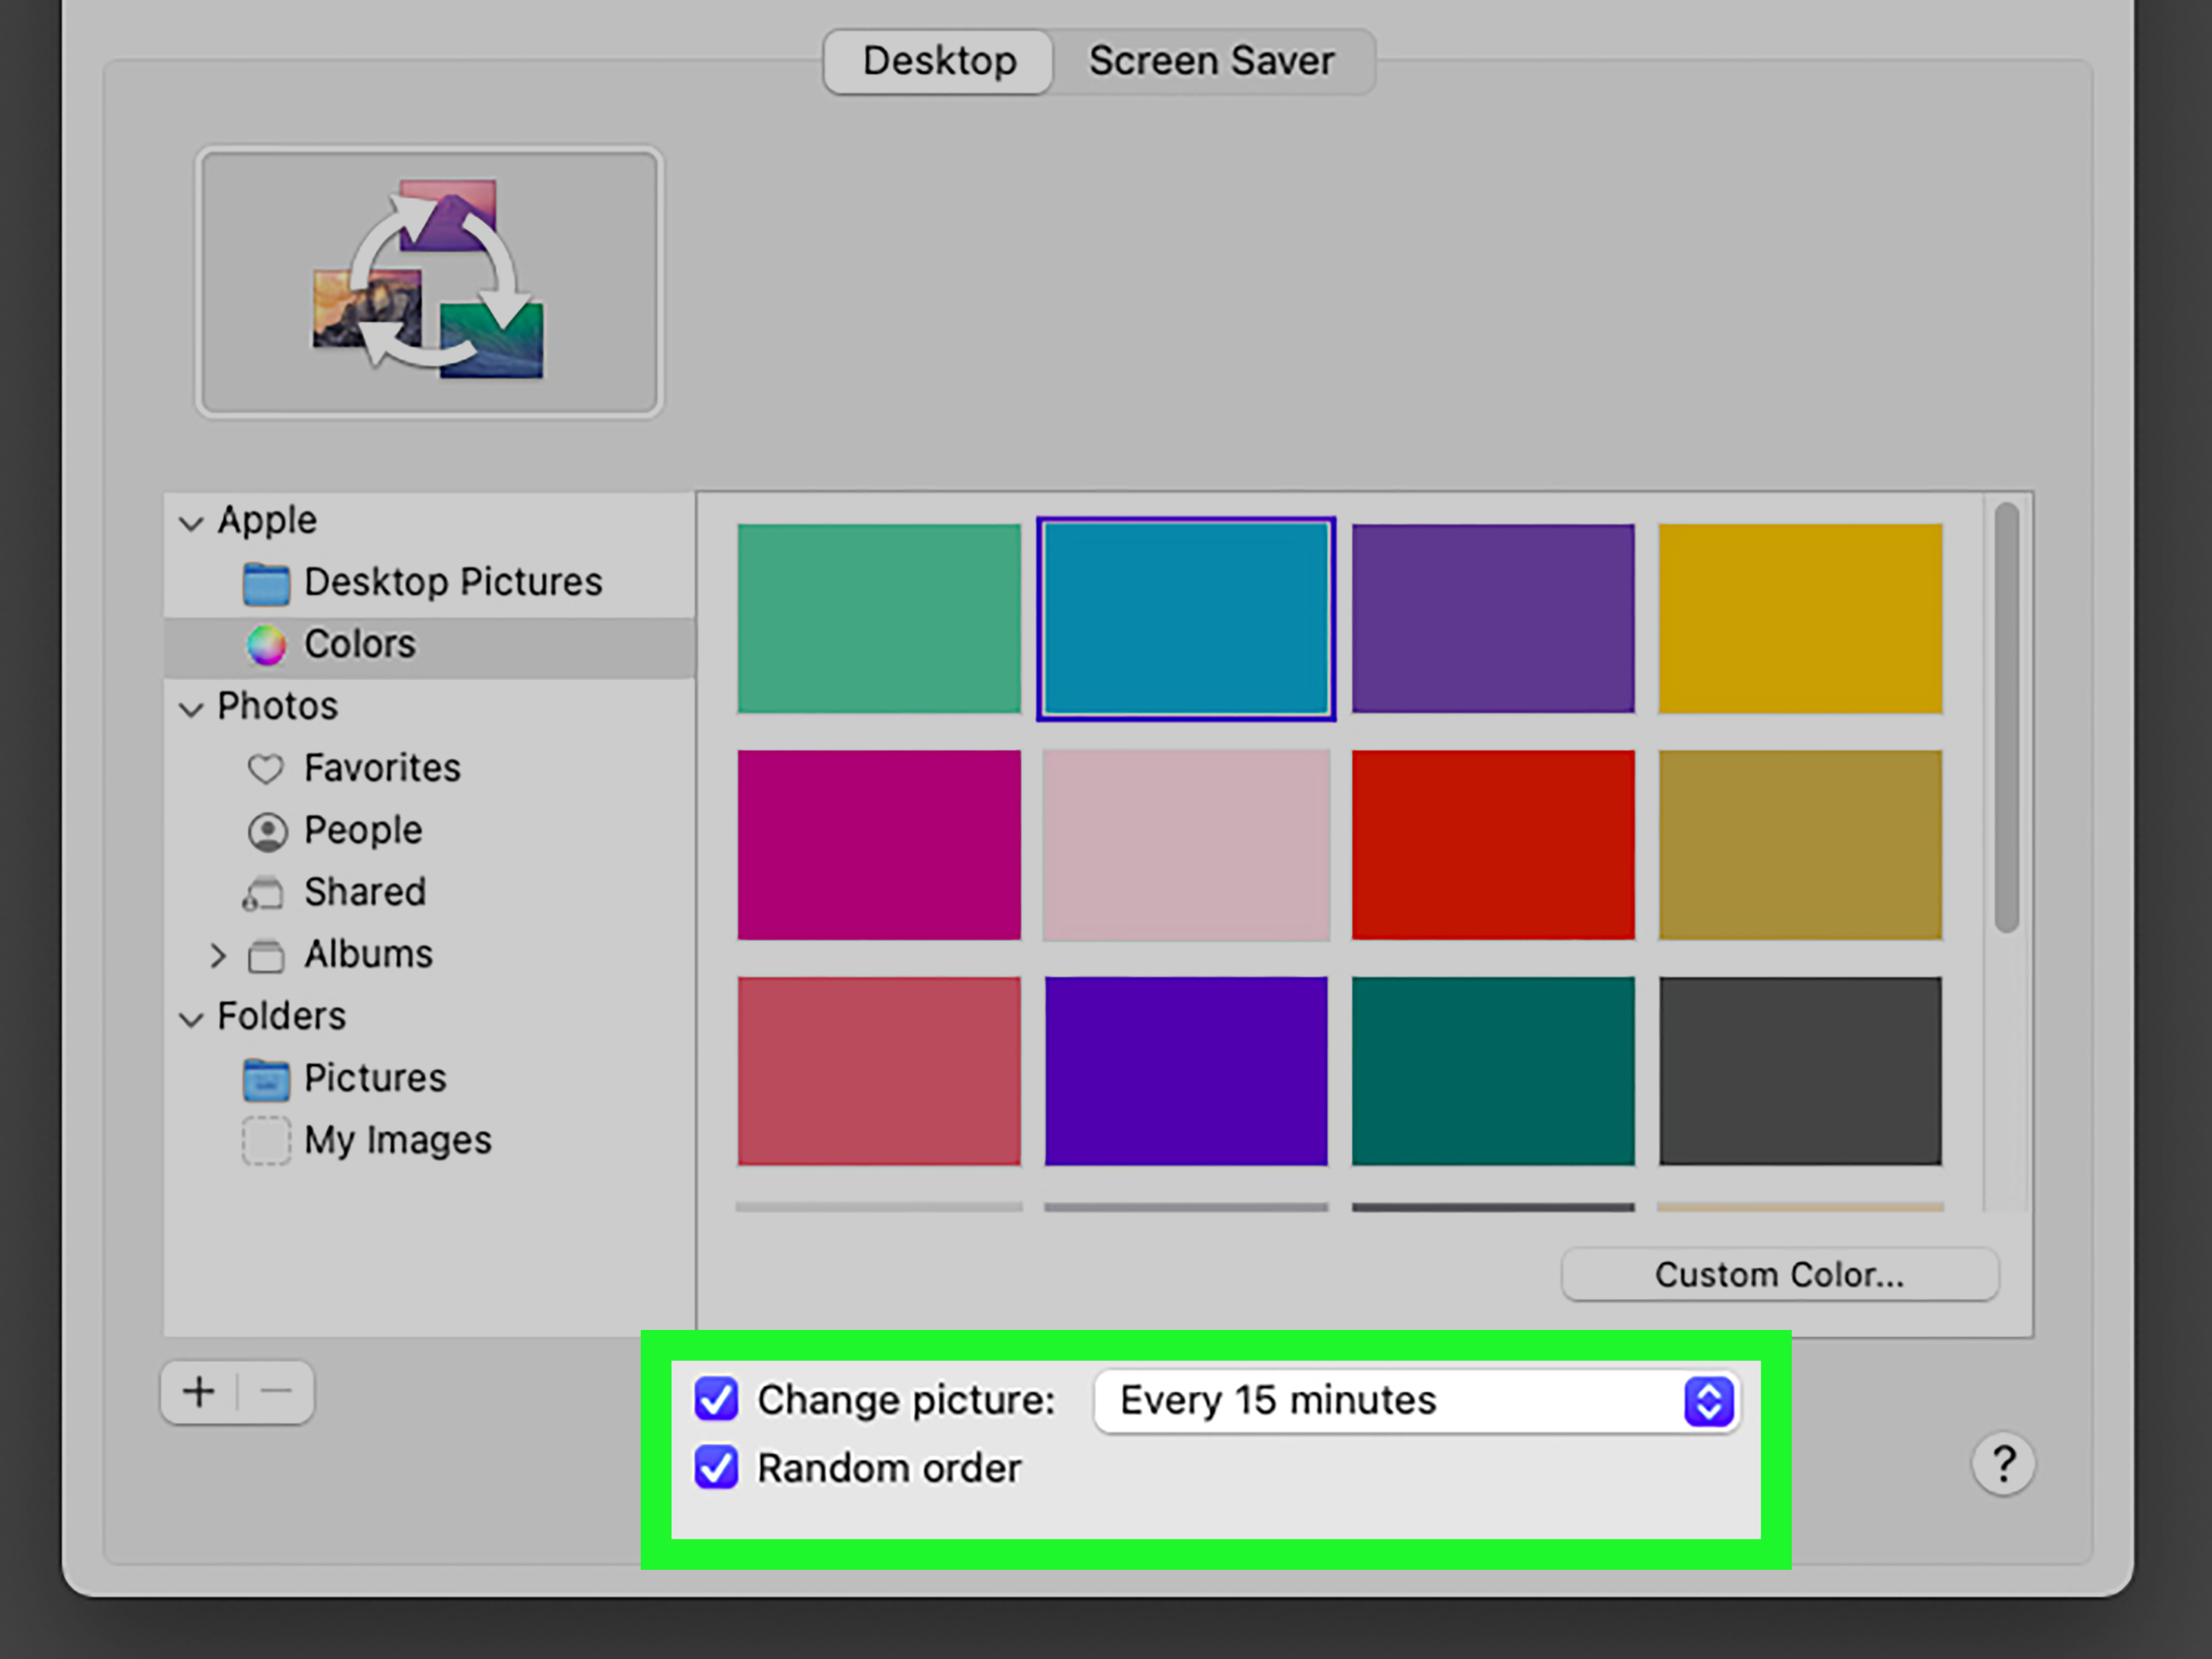Select the Desktop Pictures folder icon
Image resolution: width=2212 pixels, height=1659 pixels.
click(x=266, y=583)
